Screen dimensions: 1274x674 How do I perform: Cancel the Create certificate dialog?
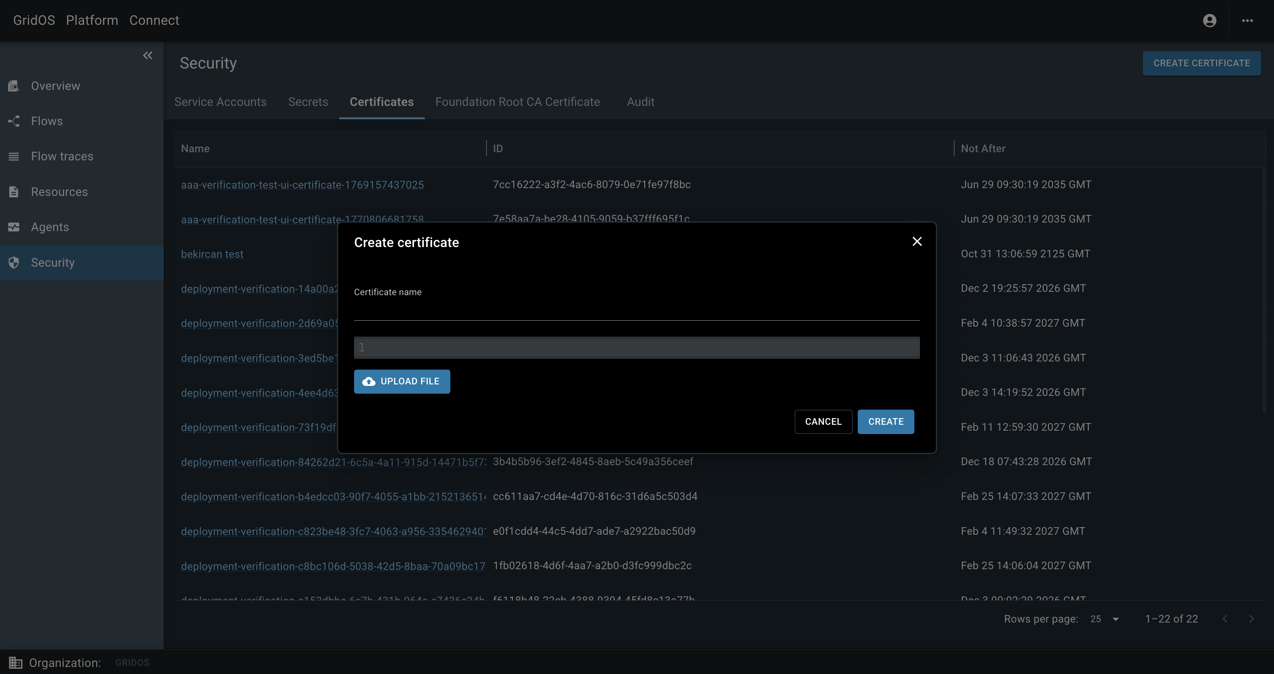click(x=823, y=422)
